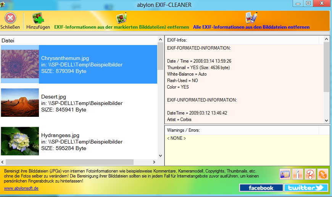332x197 pixels.
Task: Click the remove-all-EXIF pencil icon
Action: click(x=251, y=18)
